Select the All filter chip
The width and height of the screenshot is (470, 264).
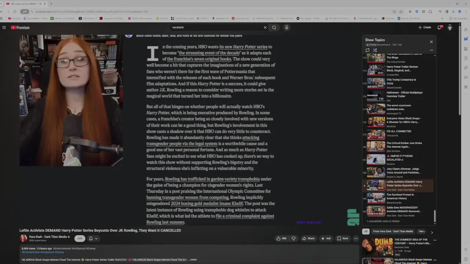point(366,231)
